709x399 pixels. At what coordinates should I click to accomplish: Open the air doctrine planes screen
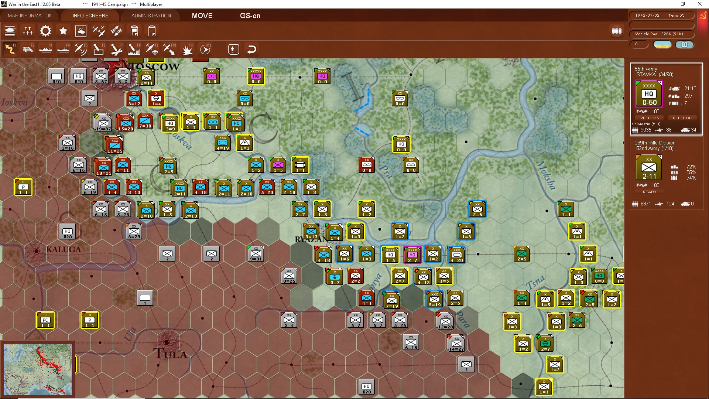point(99,31)
